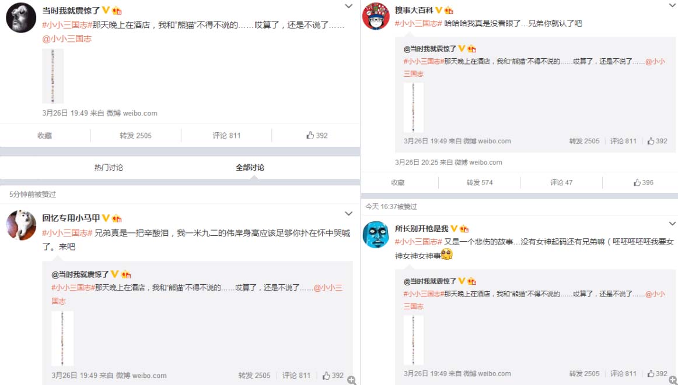Switch to 全部讨论 tab

(250, 168)
